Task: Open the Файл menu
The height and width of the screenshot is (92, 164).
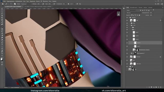Action: 4,1
